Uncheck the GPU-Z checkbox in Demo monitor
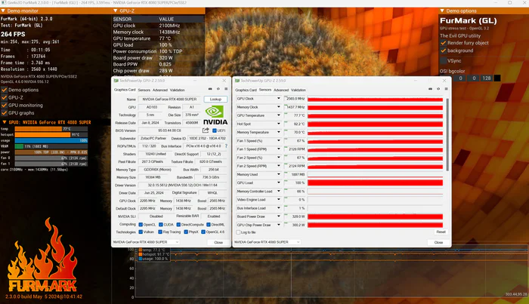529x304 pixels. (x=5, y=97)
